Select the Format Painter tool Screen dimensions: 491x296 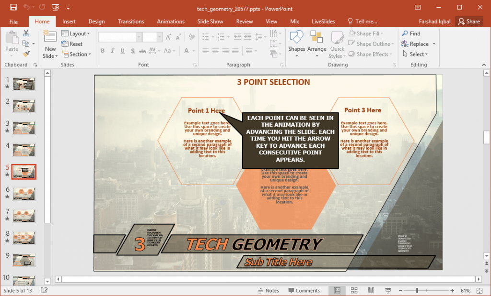(x=26, y=53)
